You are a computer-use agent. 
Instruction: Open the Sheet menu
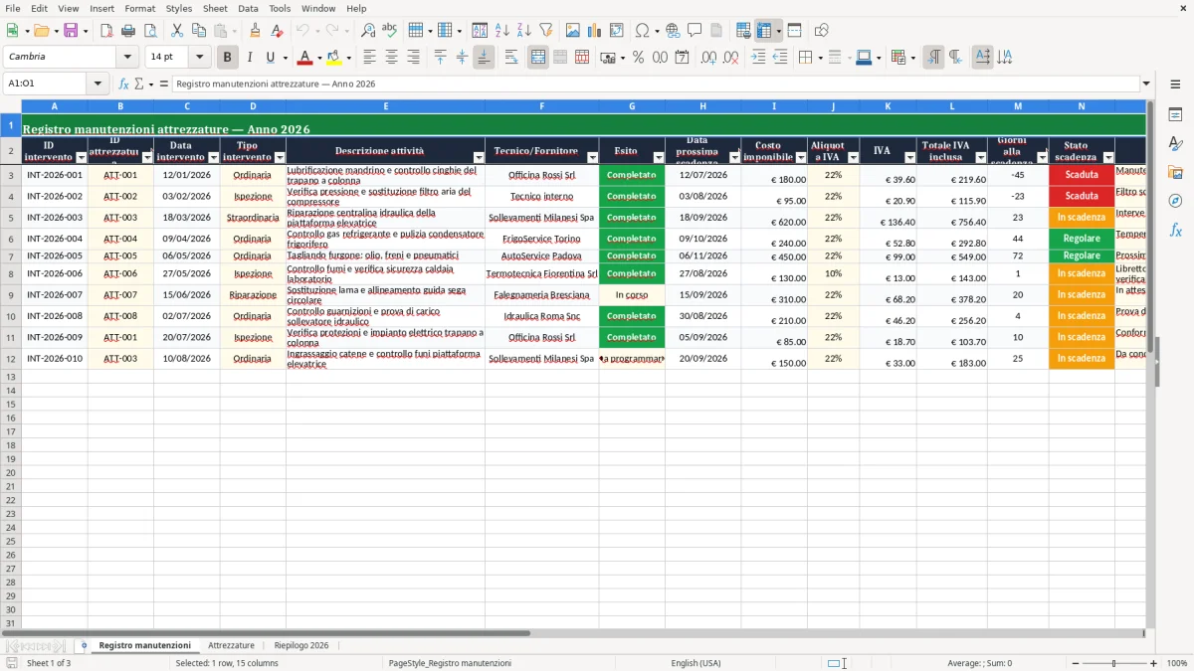(215, 8)
